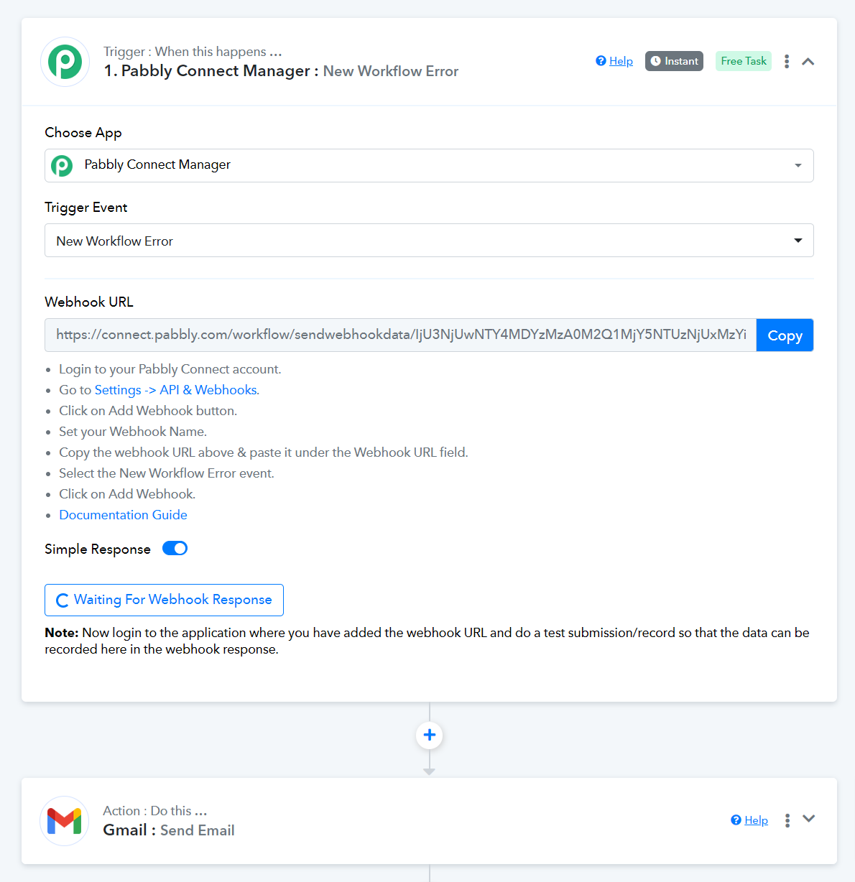Open Settings -> API & Webhooks link

(x=176, y=390)
